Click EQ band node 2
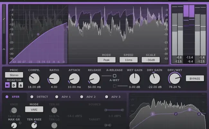Viewport: 209px width, 129px height. (176, 114)
